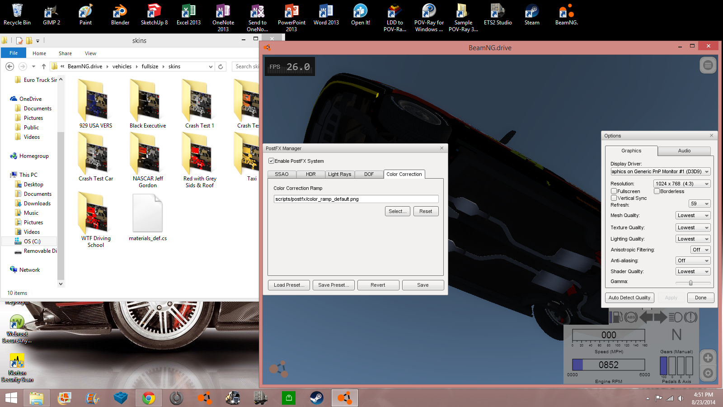Enable the Borderless checkbox
Screen dimensions: 723x407
657,191
